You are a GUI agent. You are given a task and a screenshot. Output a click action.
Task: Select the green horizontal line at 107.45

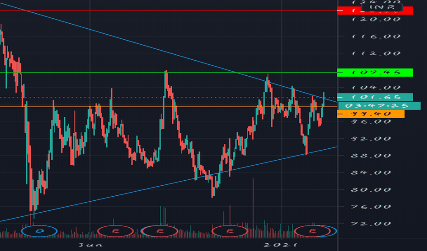click(168, 73)
